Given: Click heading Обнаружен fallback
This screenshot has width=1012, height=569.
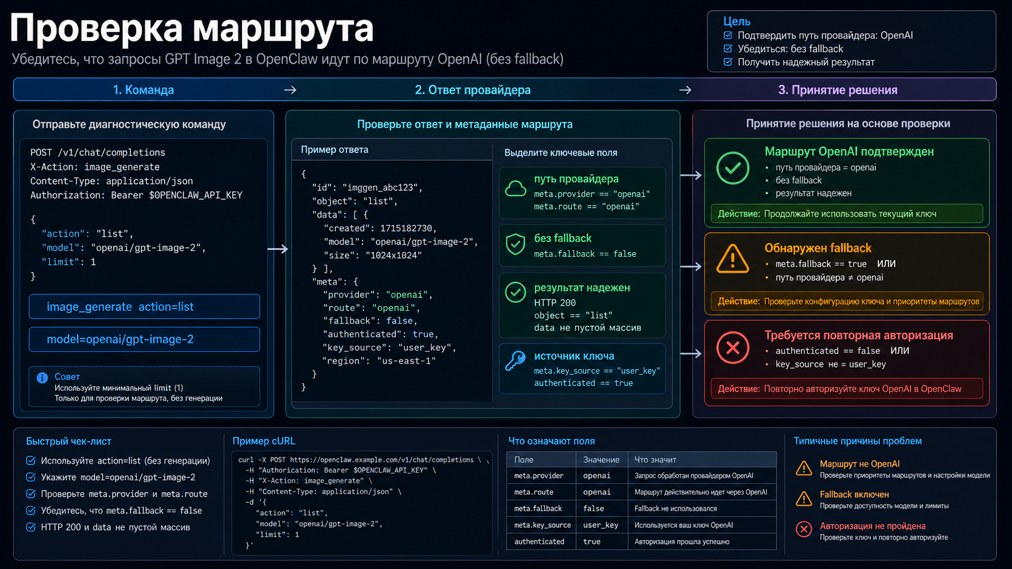Looking at the screenshot, I should pyautogui.click(x=818, y=248).
